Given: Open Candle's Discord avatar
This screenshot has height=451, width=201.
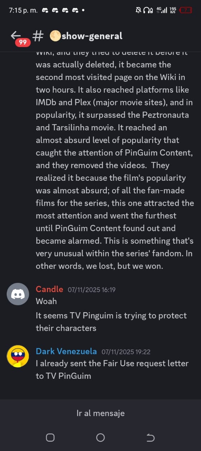Looking at the screenshot, I should 18,294.
